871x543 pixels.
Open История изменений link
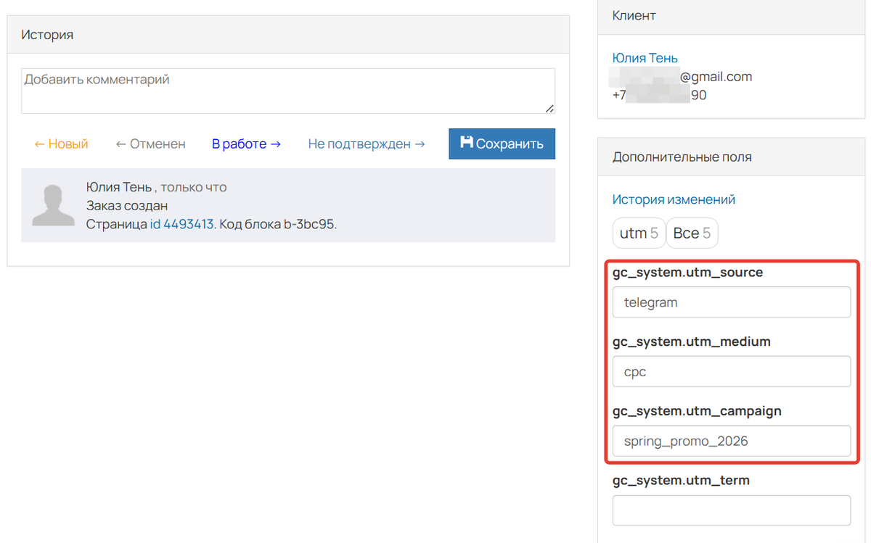[x=674, y=199]
